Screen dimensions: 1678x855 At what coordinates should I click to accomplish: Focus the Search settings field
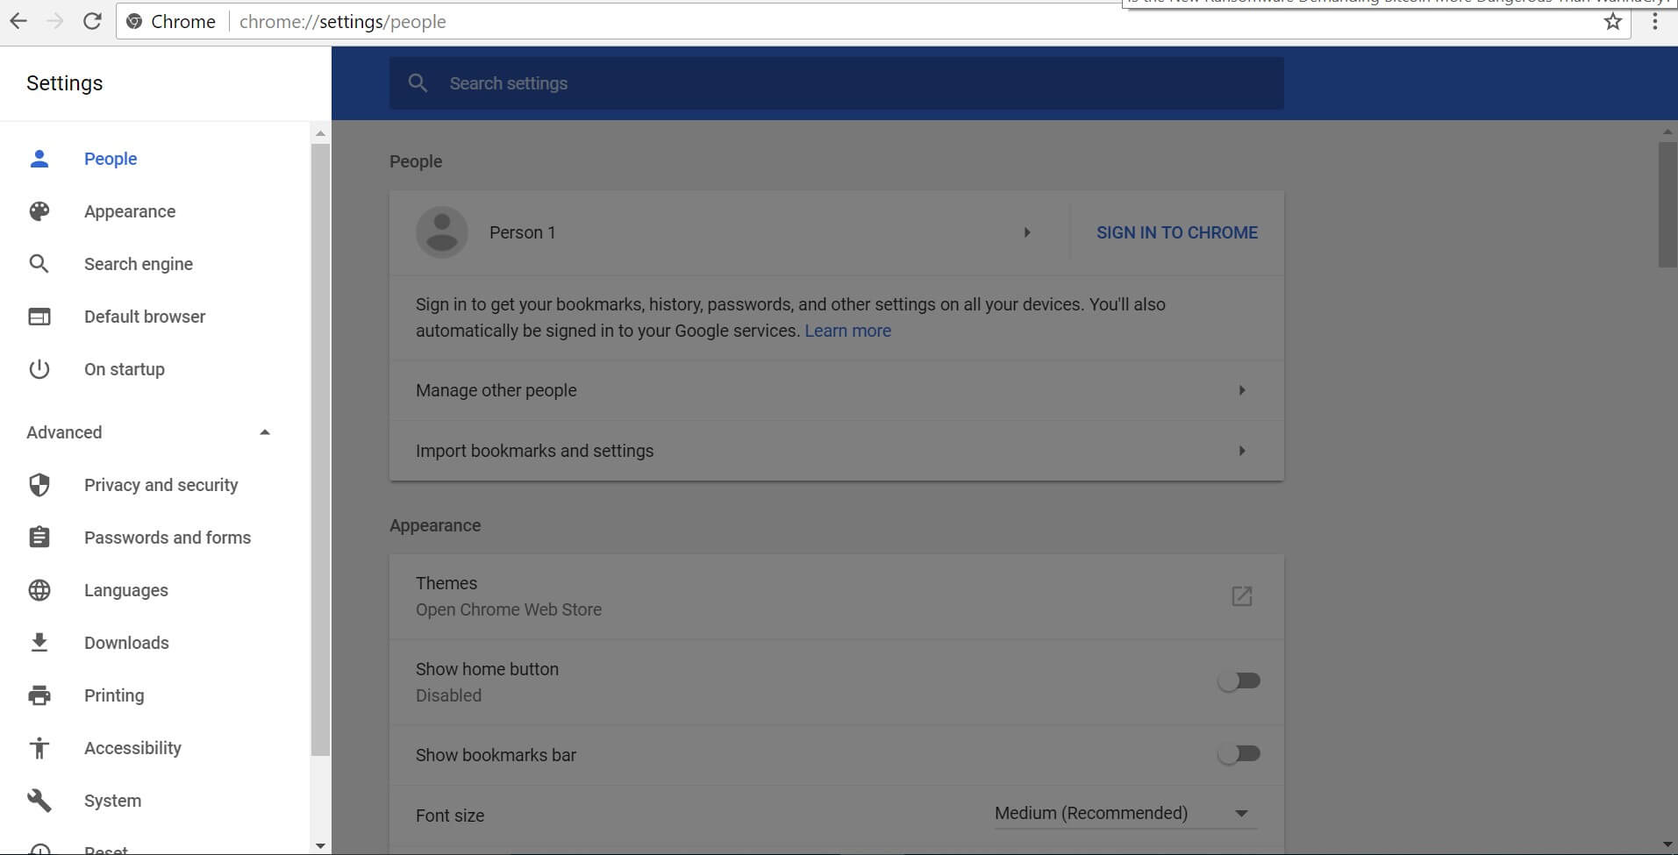[837, 83]
